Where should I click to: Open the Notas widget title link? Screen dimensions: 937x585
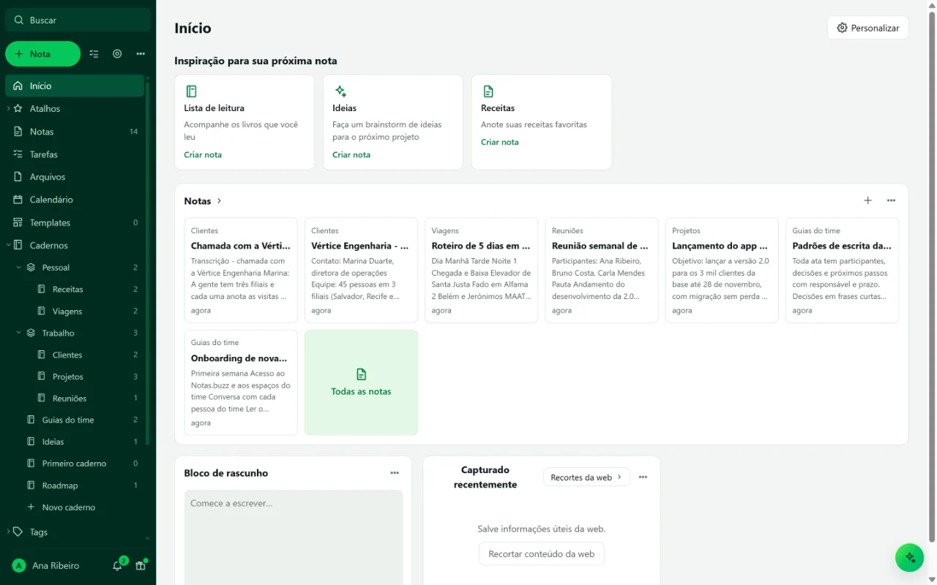(203, 200)
